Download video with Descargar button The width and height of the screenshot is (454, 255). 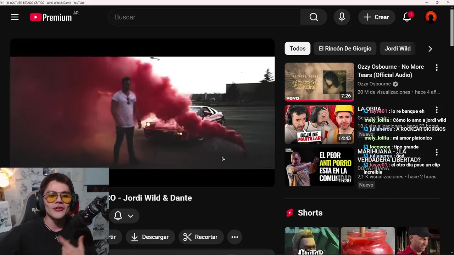[150, 237]
